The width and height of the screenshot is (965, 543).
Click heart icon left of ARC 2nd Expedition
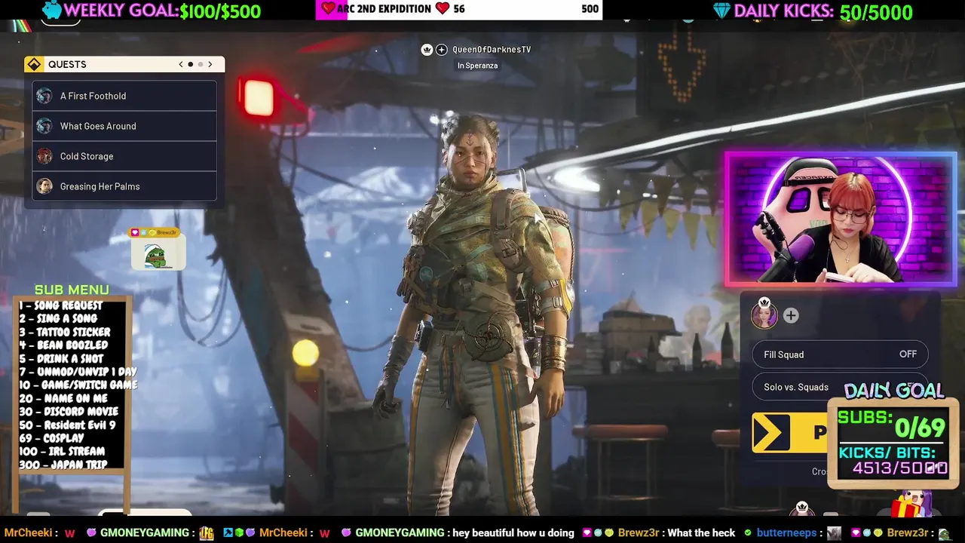click(328, 9)
